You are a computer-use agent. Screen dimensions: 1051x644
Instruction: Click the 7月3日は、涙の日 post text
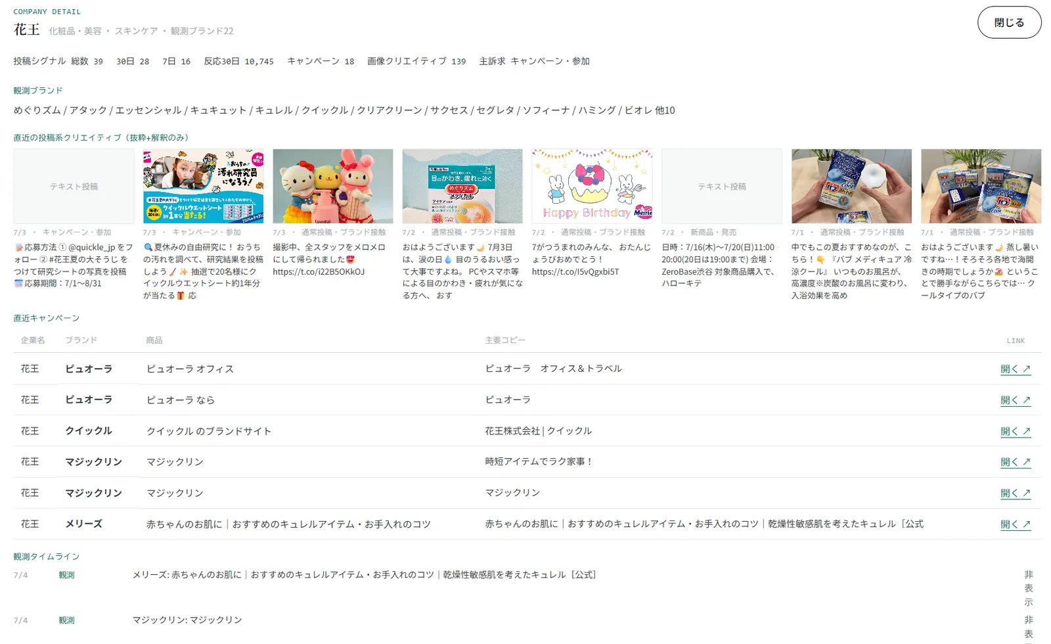463,271
